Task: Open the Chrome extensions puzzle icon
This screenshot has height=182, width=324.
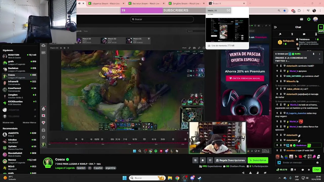Action: [x=299, y=11]
